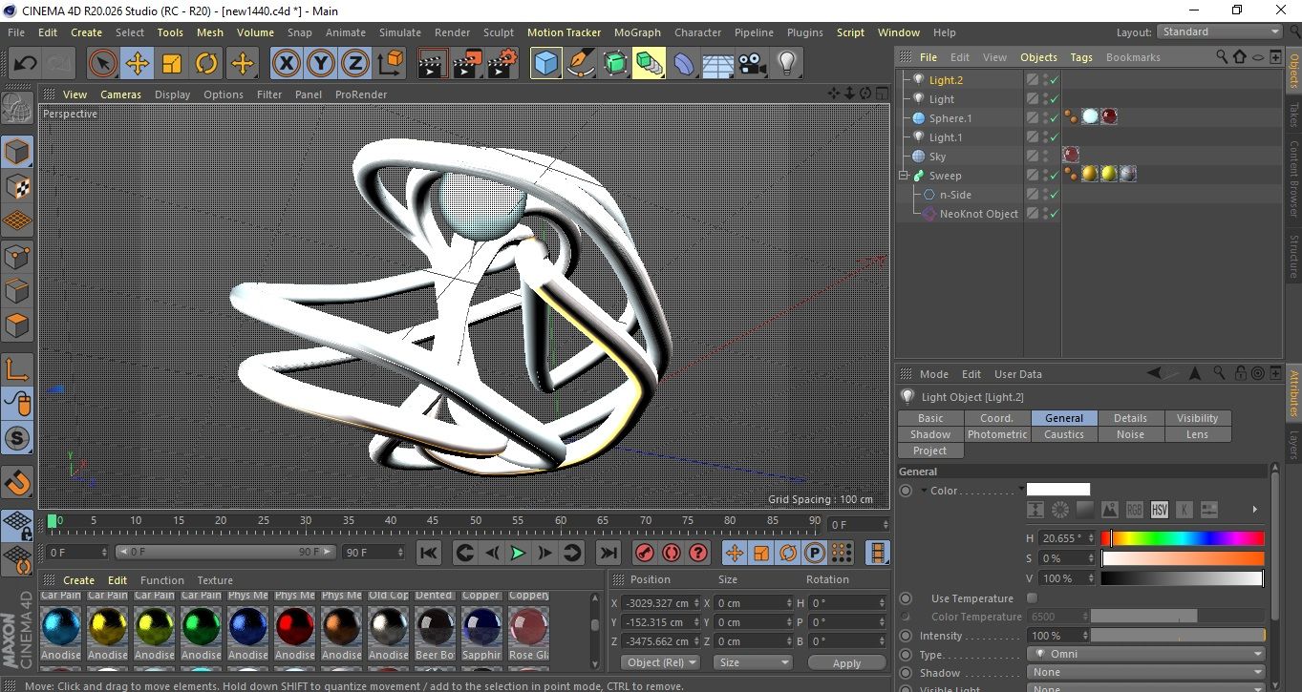Open the Layout Standard dropdown

point(1220,31)
